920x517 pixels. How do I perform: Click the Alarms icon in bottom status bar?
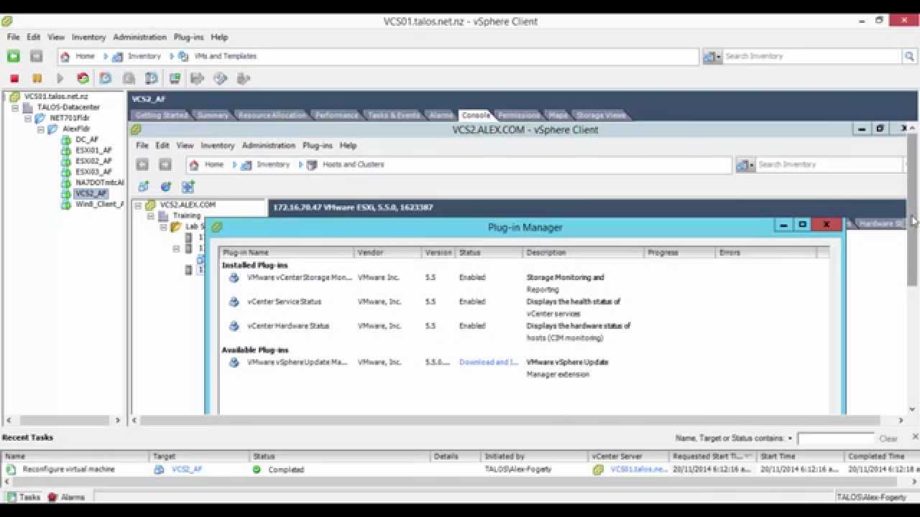[52, 497]
